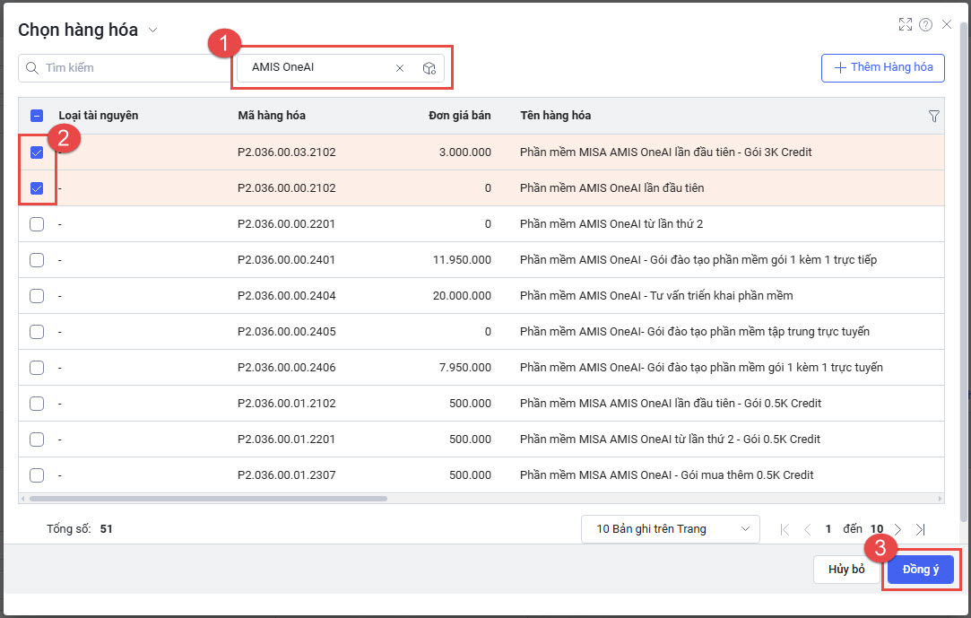
Task: Open the product category box icon
Action: pos(429,68)
